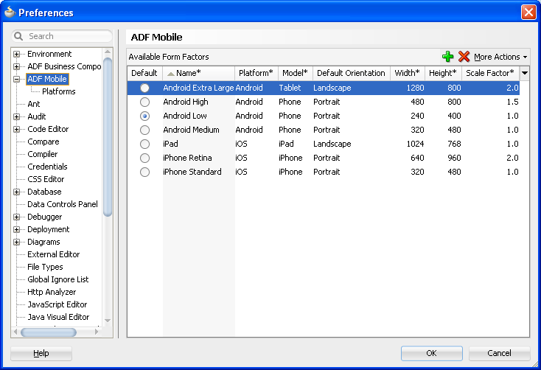Image resolution: width=541 pixels, height=370 pixels.
Task: Expand the Environment tree node
Action: click(16, 55)
